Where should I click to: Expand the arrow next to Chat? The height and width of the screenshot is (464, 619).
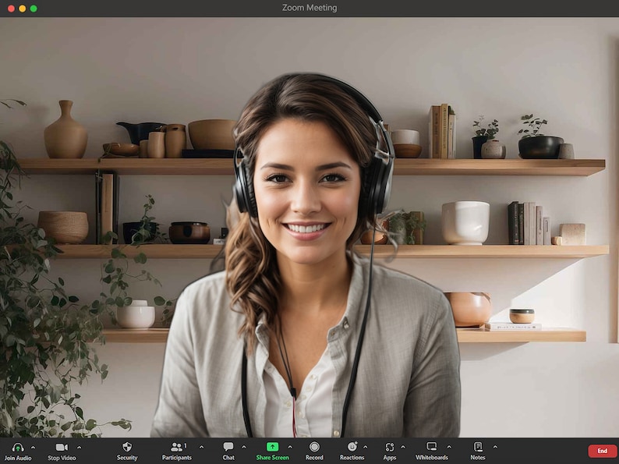click(x=243, y=447)
